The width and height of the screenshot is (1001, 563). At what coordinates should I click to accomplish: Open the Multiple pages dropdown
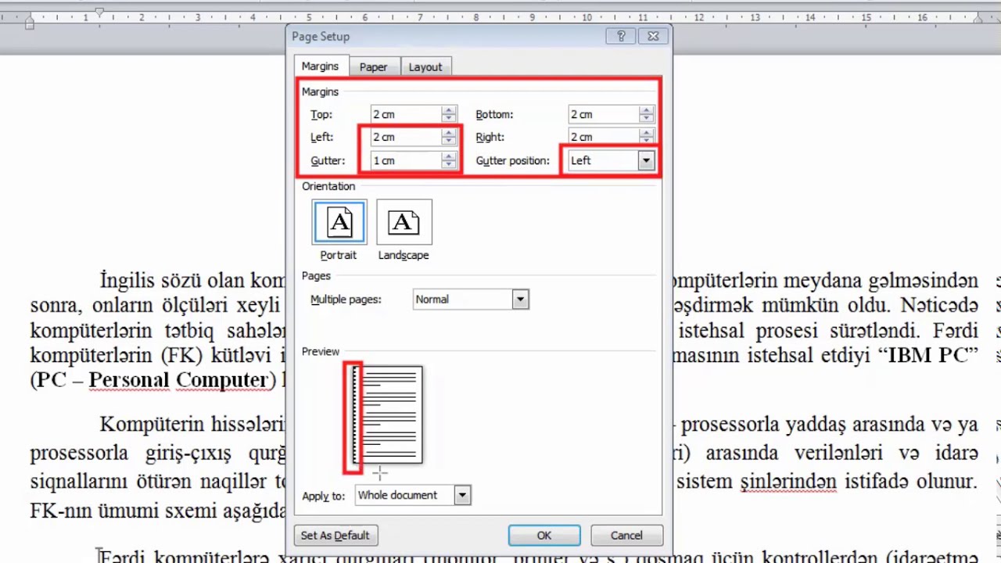click(x=520, y=299)
